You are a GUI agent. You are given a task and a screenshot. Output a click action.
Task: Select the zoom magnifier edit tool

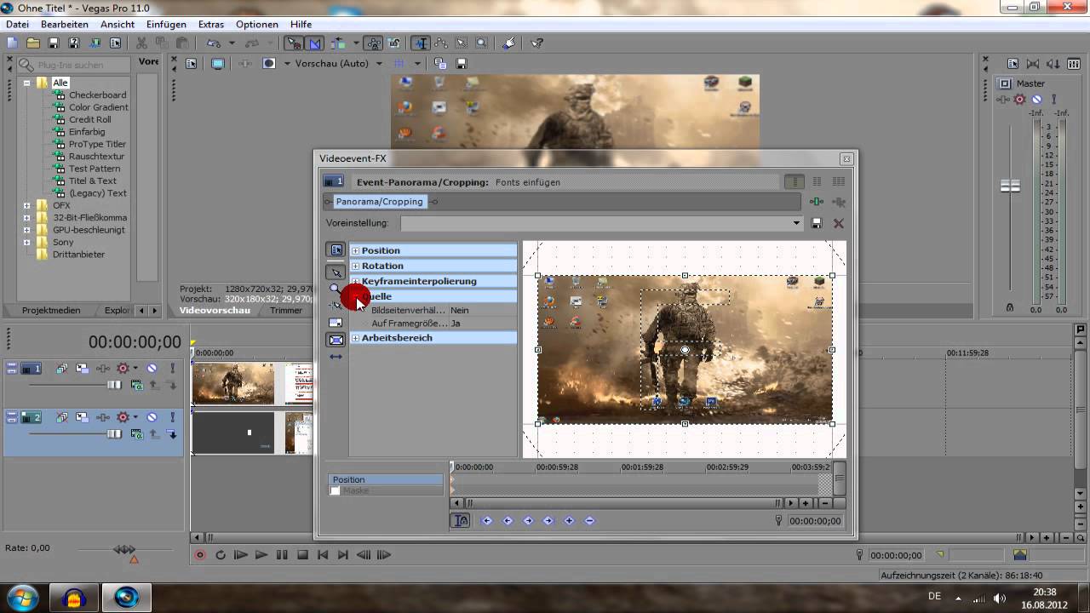tap(481, 43)
